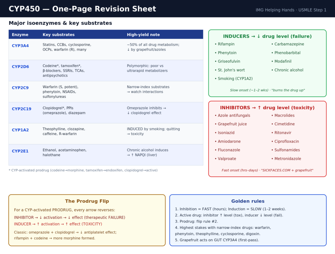The width and height of the screenshot is (335, 254).
Task: Click 'Polymorphic: poor vs ultrarapid metabolizers' note
Action: (x=147, y=68)
